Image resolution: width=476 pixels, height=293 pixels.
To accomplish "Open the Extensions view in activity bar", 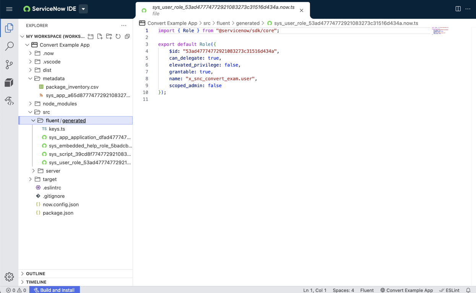I will (x=9, y=83).
